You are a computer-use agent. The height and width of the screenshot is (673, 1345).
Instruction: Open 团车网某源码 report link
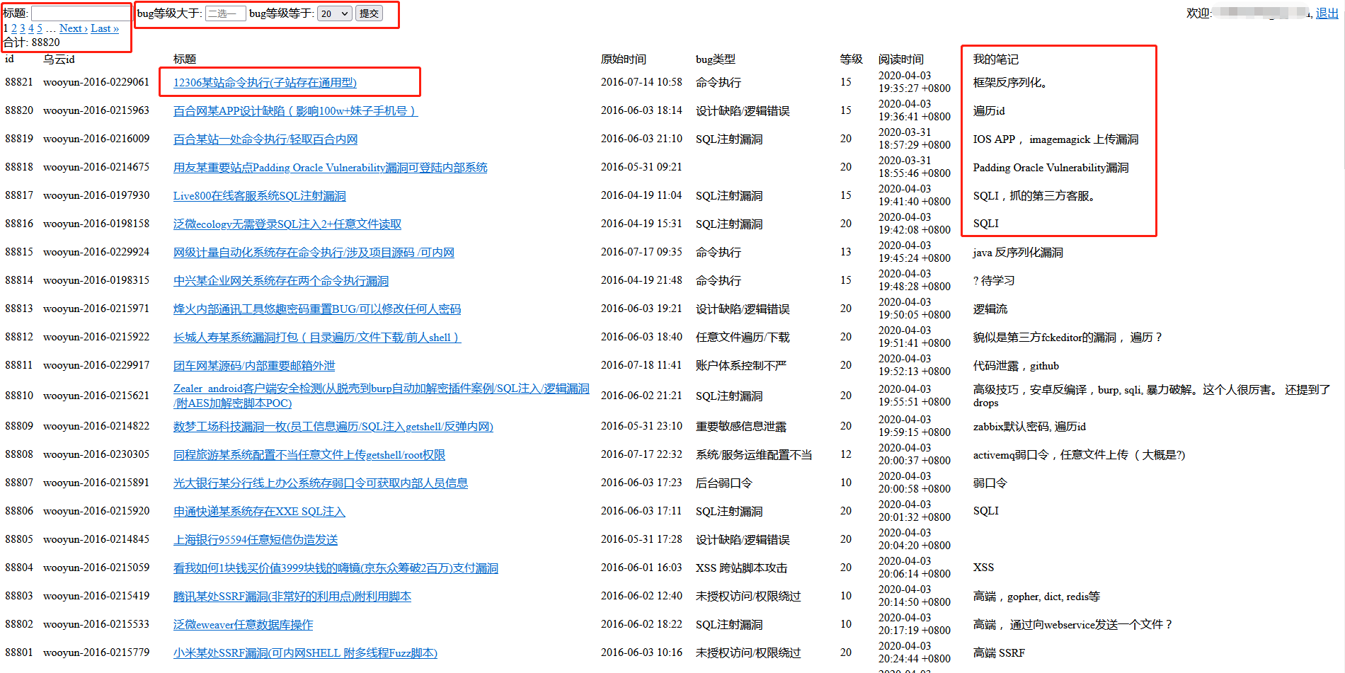click(x=254, y=366)
